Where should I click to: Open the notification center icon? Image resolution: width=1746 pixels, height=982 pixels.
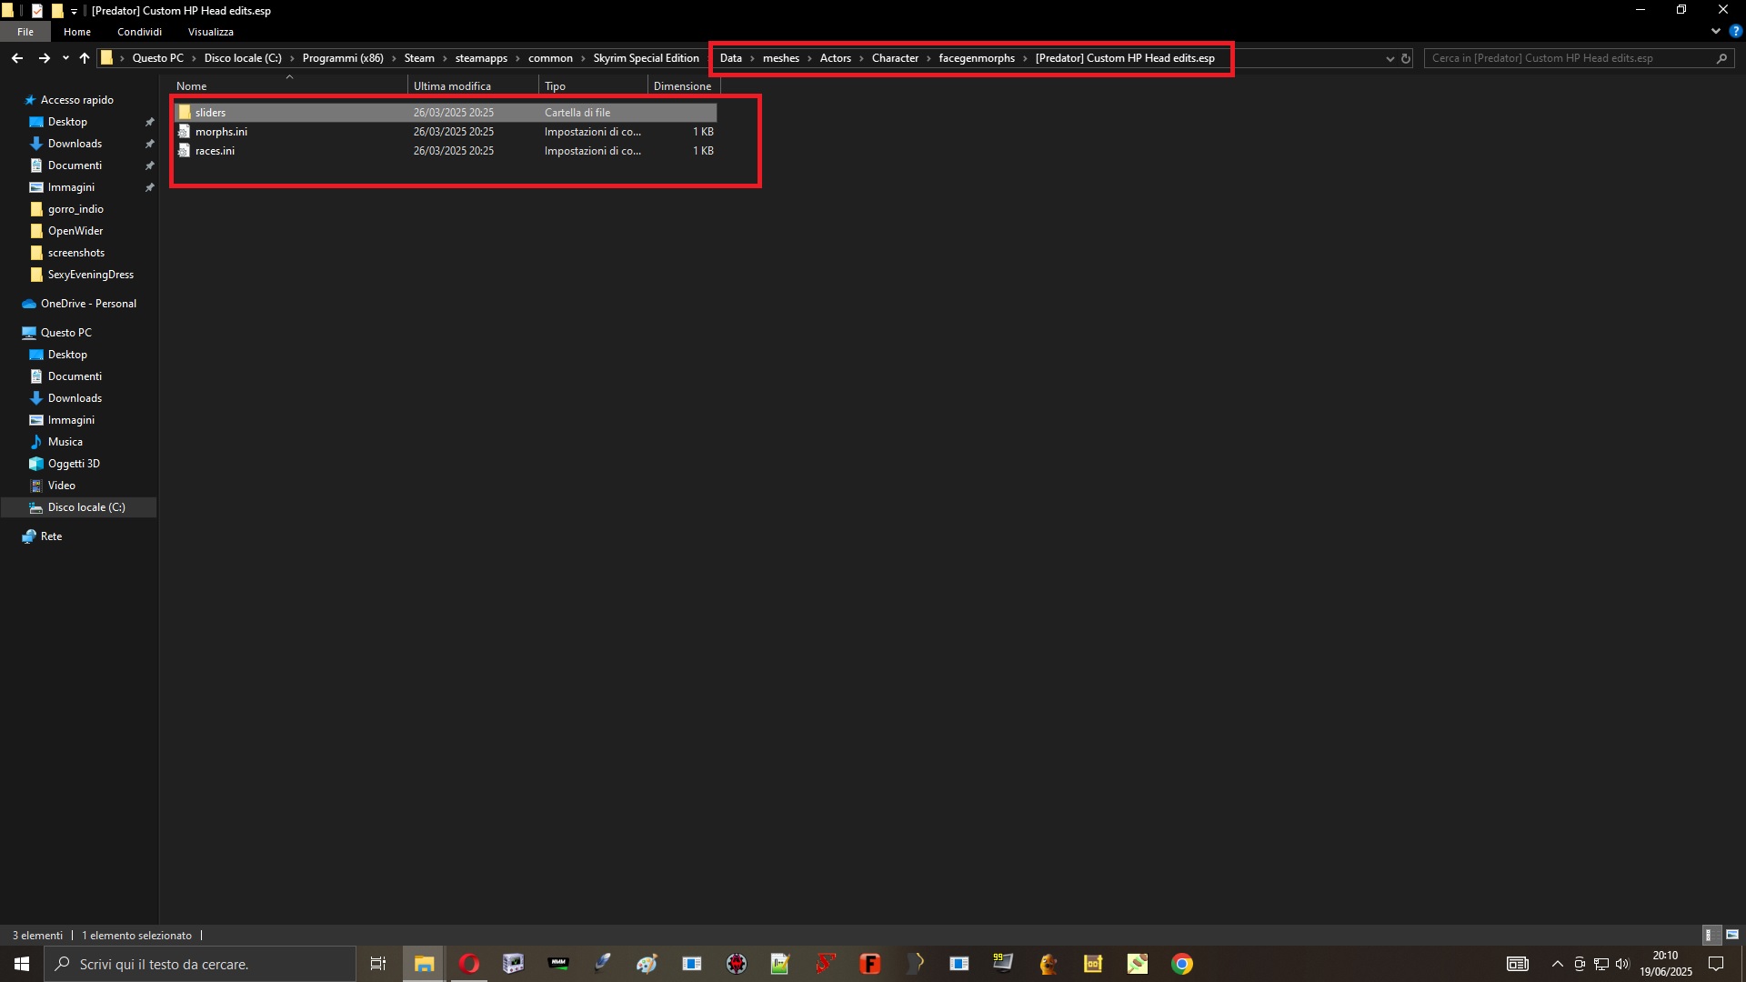(1716, 964)
